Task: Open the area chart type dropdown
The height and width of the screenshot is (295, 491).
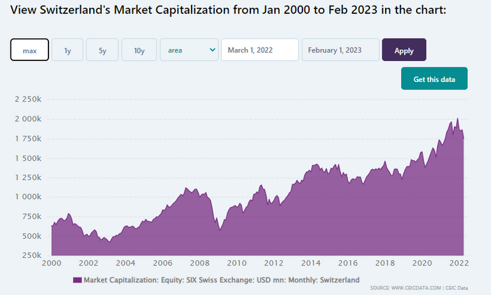Action: [x=189, y=50]
